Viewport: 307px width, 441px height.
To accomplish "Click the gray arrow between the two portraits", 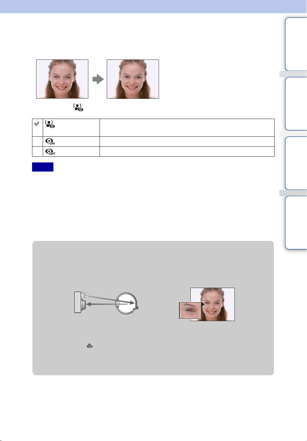I will 98,79.
